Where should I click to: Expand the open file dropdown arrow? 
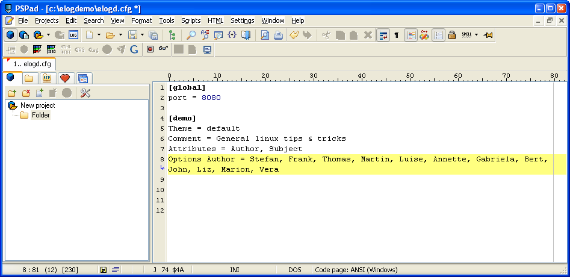pos(121,36)
